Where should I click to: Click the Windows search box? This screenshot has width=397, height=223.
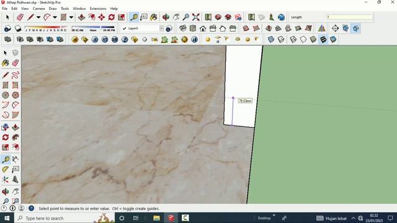coord(65,218)
